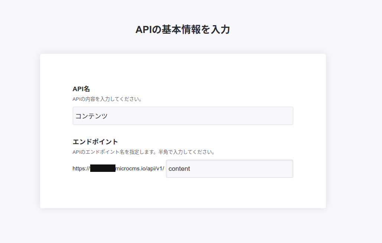
Task: Click the "エンドポイント" field label
Action: pyautogui.click(x=95, y=142)
